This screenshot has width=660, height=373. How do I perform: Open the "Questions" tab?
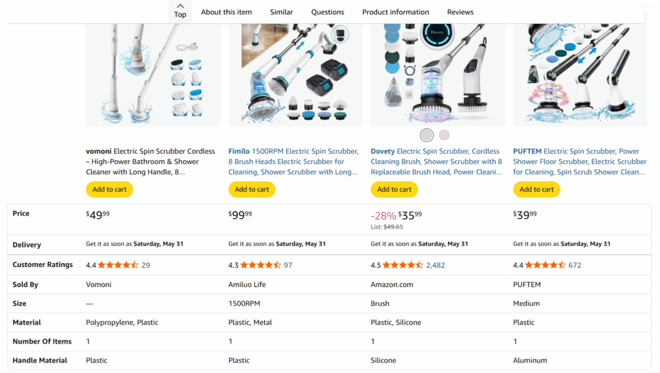click(327, 12)
